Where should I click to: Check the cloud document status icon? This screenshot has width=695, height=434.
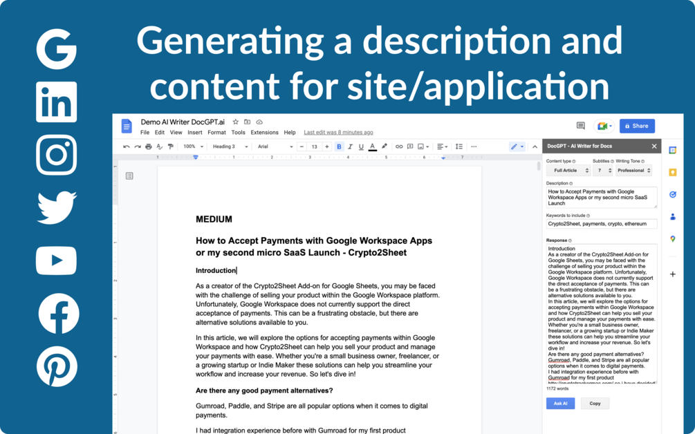(x=259, y=122)
